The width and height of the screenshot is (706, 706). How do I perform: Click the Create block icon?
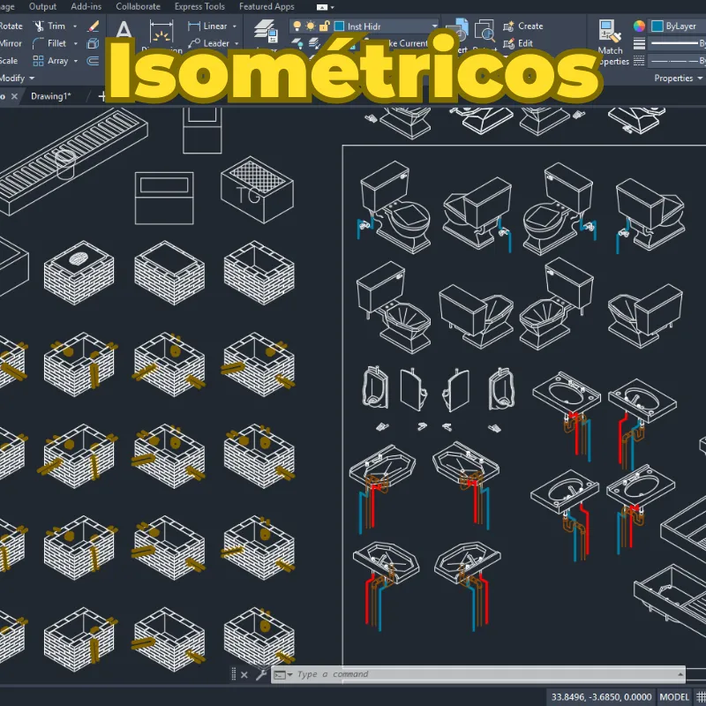(507, 26)
